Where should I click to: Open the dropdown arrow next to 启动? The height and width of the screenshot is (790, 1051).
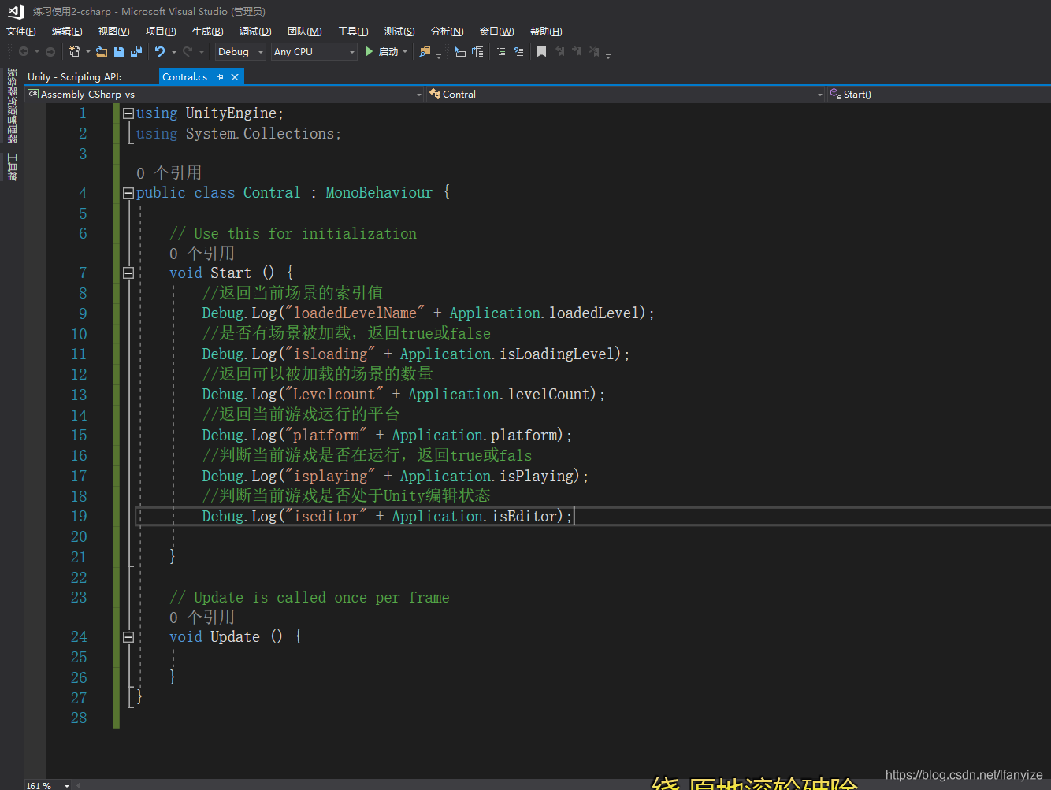pos(405,52)
